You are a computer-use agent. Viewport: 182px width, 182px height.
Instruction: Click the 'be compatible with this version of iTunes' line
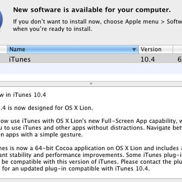(x=92, y=162)
